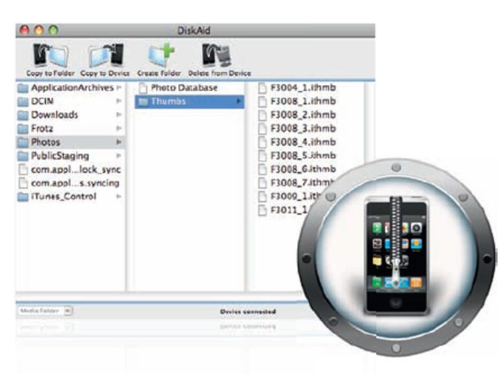Click the com.appl...lock_sync file icon

point(23,170)
